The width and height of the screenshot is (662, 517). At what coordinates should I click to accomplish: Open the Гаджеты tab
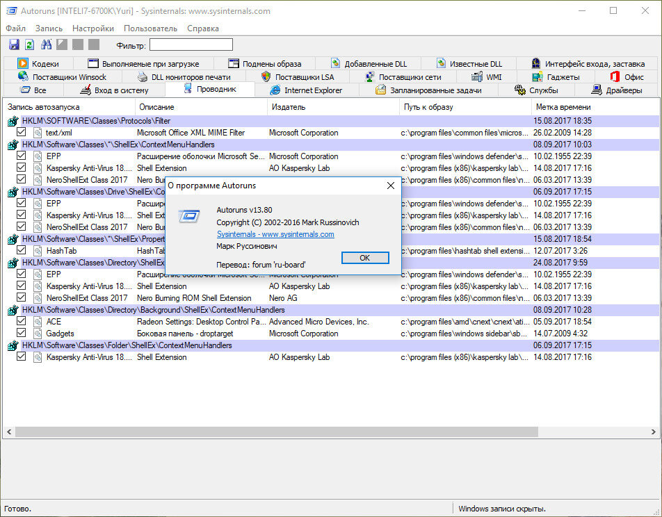(x=556, y=77)
